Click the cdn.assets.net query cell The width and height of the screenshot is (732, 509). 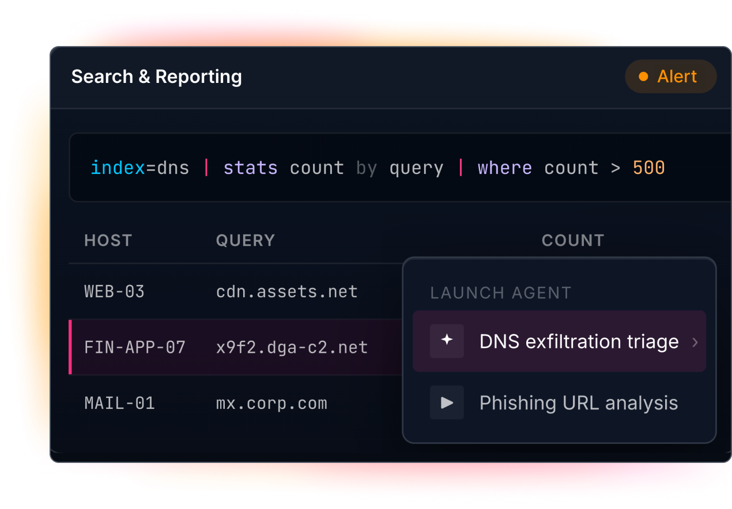pyautogui.click(x=287, y=291)
